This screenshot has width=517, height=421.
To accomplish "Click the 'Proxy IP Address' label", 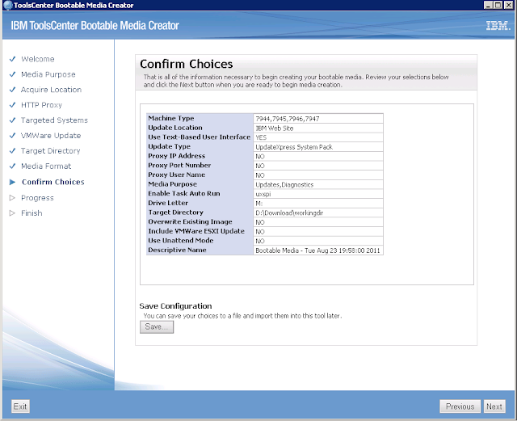I will pos(176,156).
